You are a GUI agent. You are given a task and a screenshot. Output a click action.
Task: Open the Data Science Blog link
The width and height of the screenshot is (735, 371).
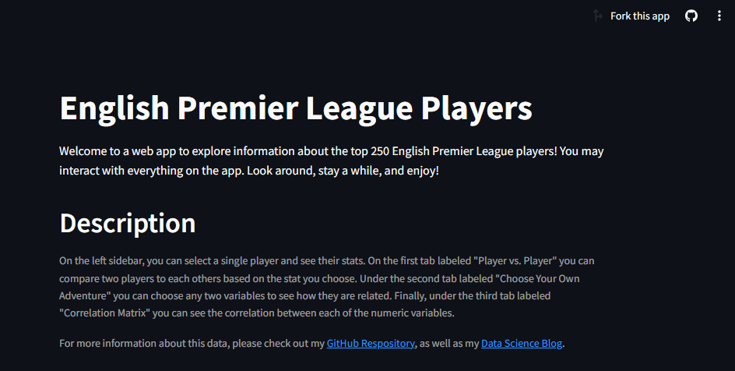point(521,343)
